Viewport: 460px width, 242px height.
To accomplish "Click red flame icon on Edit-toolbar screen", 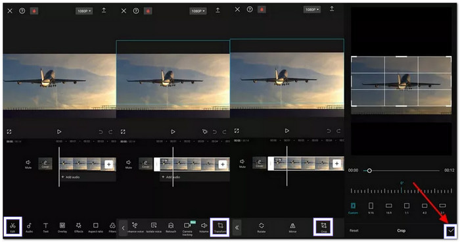I will [x=34, y=11].
